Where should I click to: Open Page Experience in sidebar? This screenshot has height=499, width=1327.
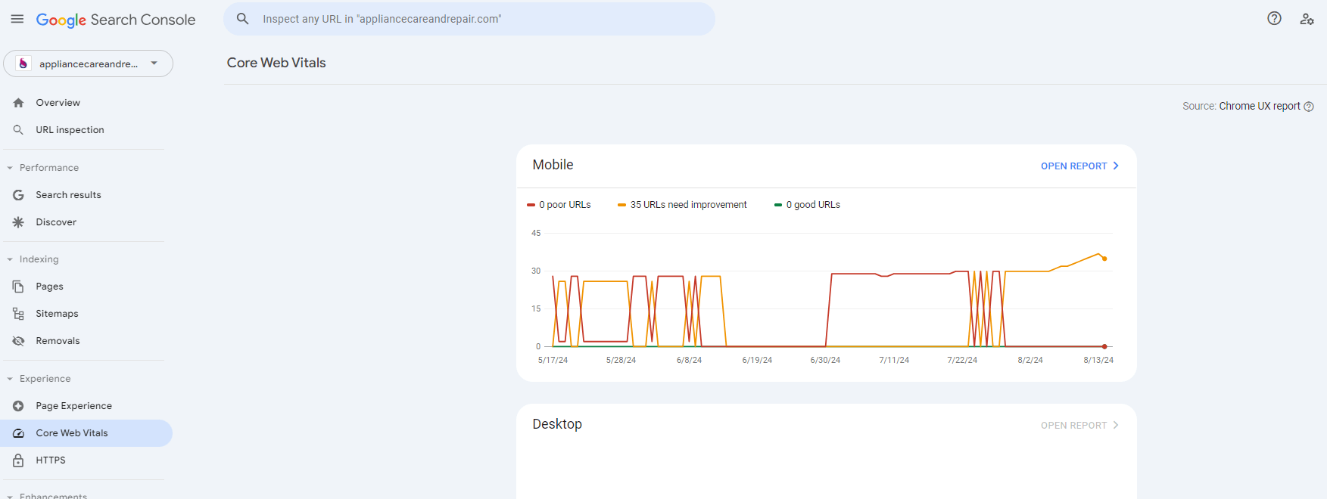click(73, 406)
